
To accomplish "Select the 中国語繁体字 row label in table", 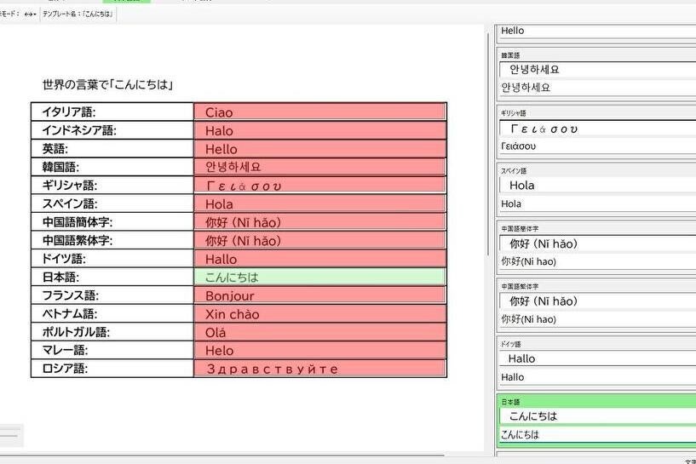I will pos(78,240).
